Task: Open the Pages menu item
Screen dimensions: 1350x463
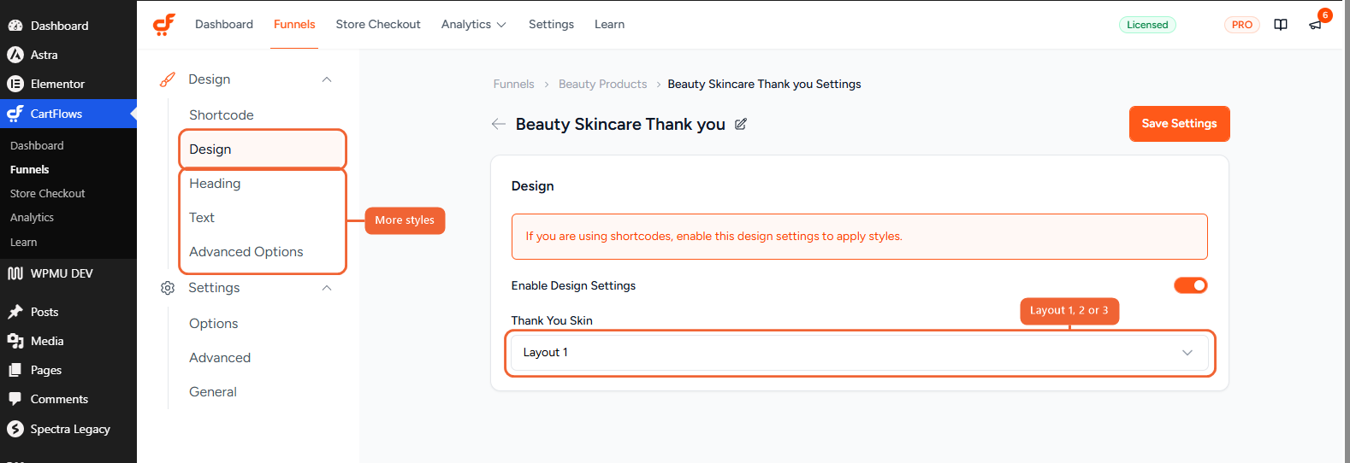Action: 68,370
